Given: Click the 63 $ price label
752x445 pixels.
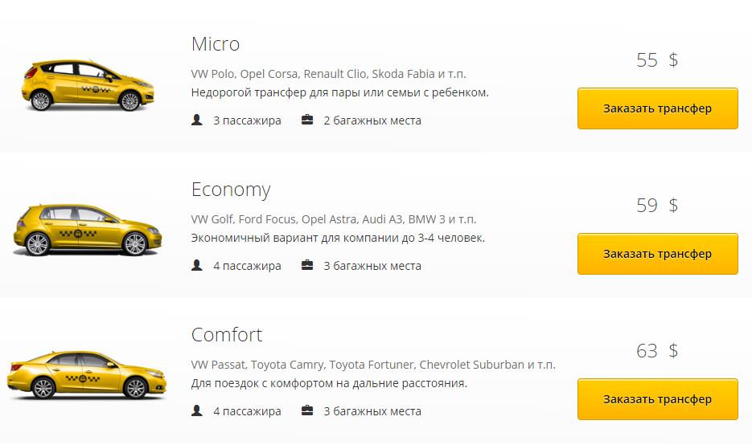Looking at the screenshot, I should pos(657,351).
